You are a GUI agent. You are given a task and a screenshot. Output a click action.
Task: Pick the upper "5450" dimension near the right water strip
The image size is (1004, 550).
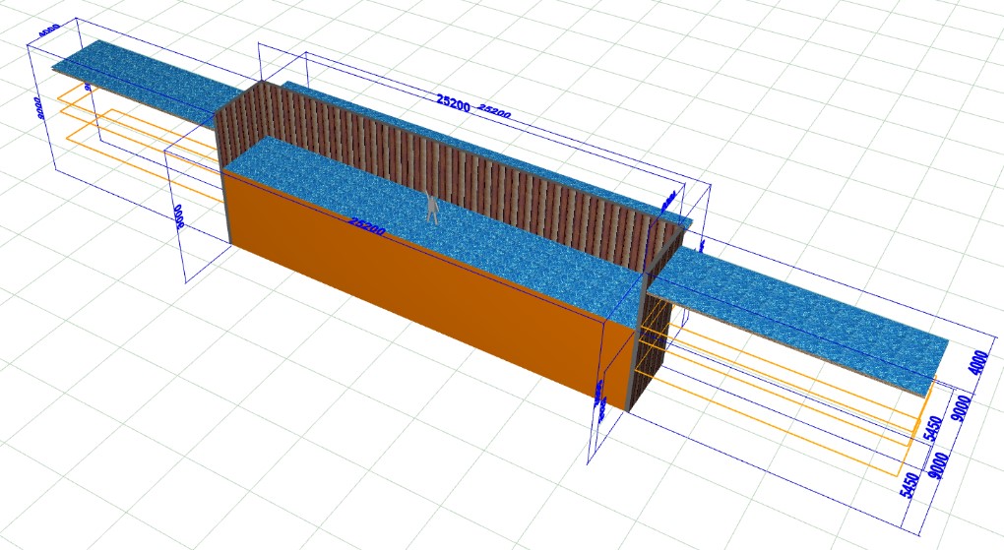click(x=933, y=428)
